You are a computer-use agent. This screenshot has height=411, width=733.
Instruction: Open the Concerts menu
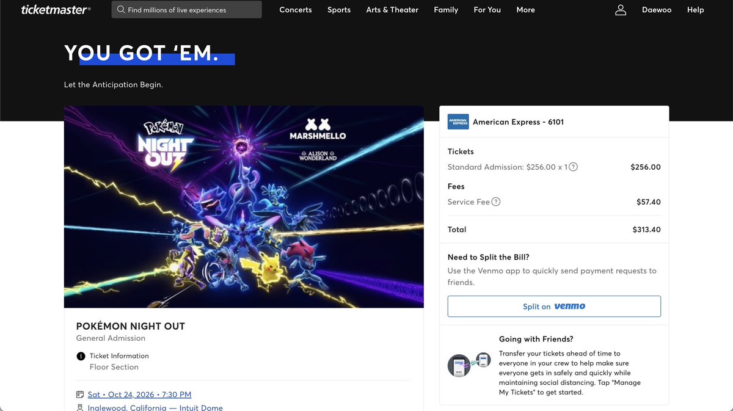click(296, 10)
